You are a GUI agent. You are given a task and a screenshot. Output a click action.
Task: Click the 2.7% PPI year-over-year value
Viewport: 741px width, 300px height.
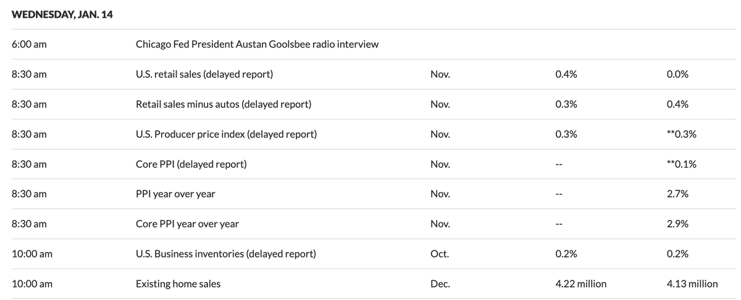(677, 194)
